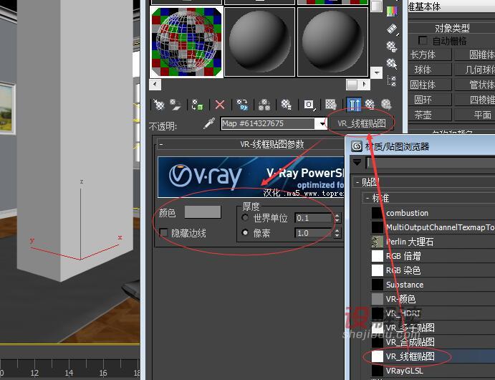The image size is (495, 380).
Task: Click Put Material to Scene icon
Action: pos(176,105)
